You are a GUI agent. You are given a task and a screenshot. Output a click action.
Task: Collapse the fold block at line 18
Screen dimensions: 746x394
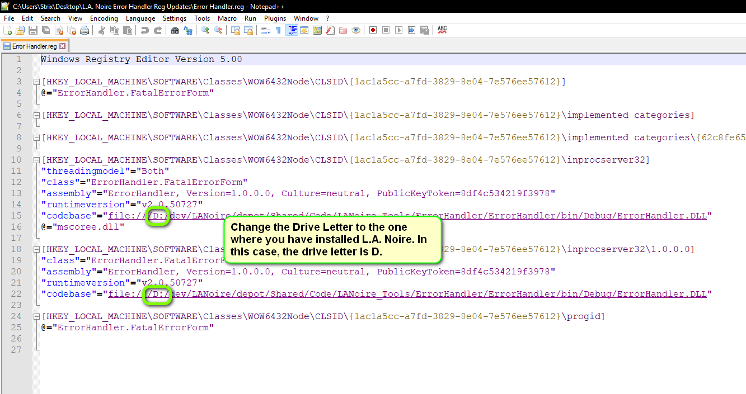pyautogui.click(x=37, y=249)
